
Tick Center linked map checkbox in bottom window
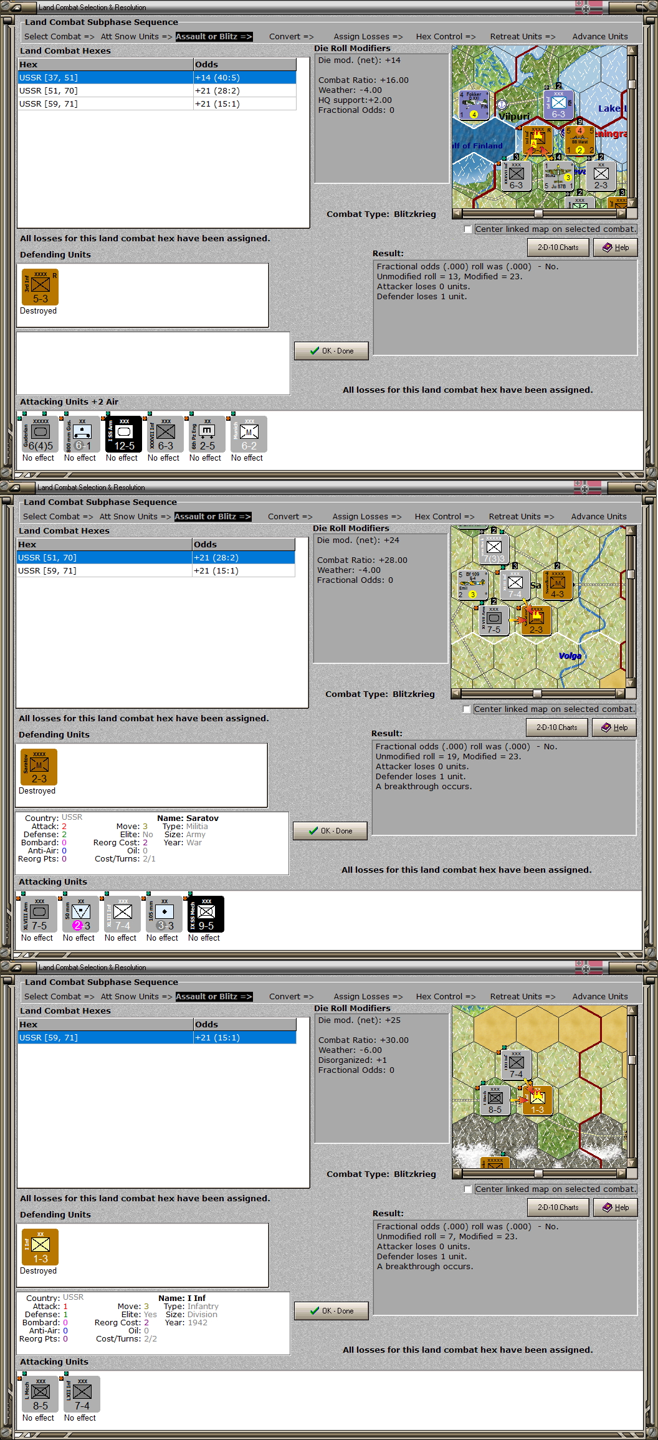[x=468, y=1189]
